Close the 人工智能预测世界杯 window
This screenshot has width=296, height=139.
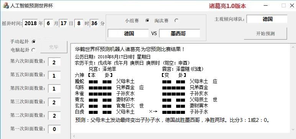pos(292,6)
